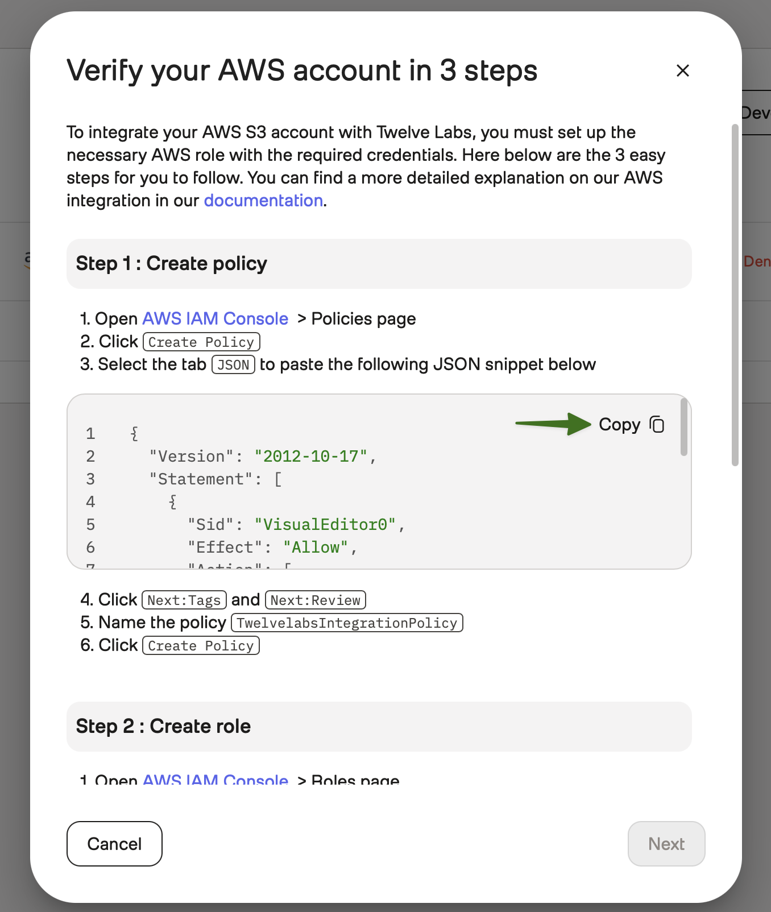This screenshot has height=912, width=771.
Task: Click Cancel to dismiss the dialog
Action: [x=114, y=844]
